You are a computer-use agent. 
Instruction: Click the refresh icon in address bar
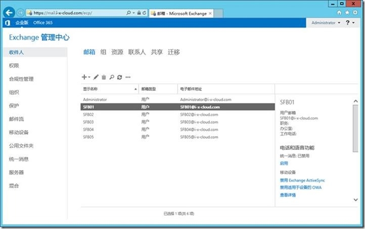144,13
